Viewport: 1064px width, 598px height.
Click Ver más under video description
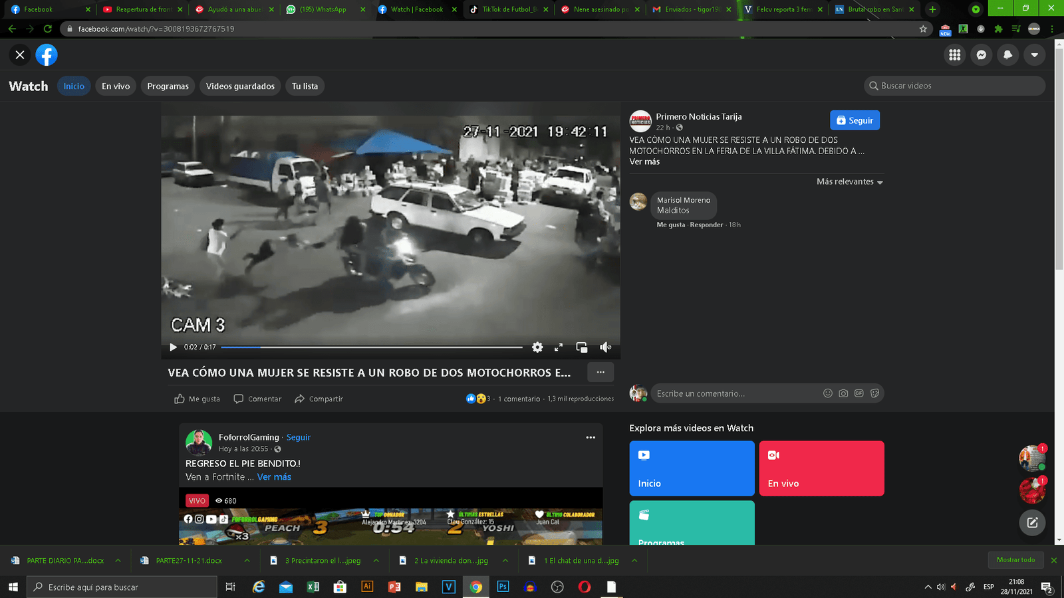pos(644,162)
